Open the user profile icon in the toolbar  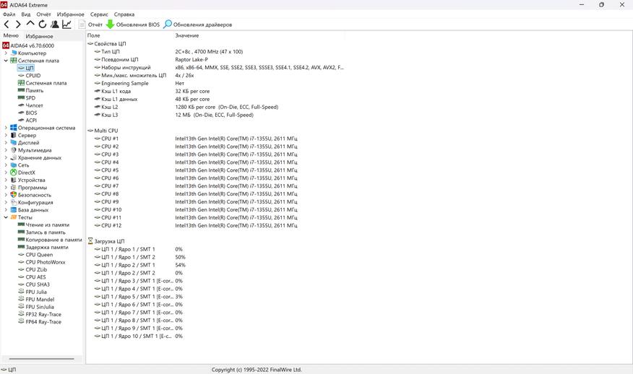tap(55, 25)
